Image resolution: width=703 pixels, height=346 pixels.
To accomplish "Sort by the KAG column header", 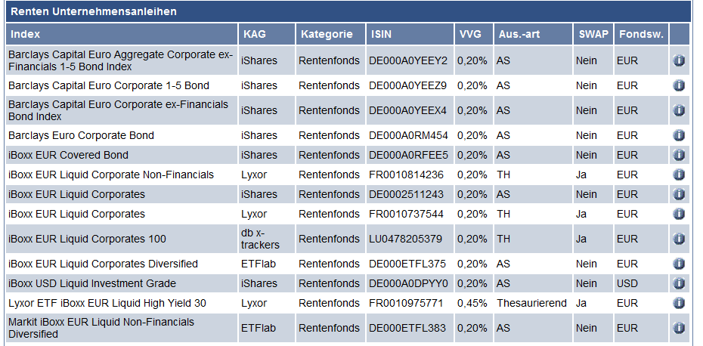I will point(255,34).
